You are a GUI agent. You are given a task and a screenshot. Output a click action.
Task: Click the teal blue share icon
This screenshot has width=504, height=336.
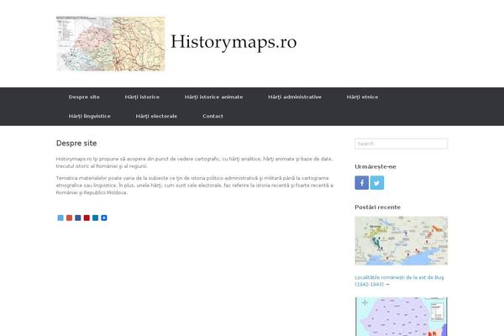(x=95, y=218)
